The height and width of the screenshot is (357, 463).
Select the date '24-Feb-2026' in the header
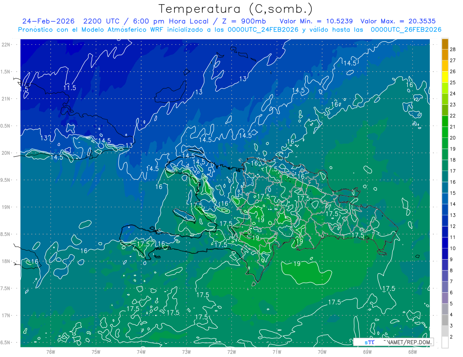(48, 21)
